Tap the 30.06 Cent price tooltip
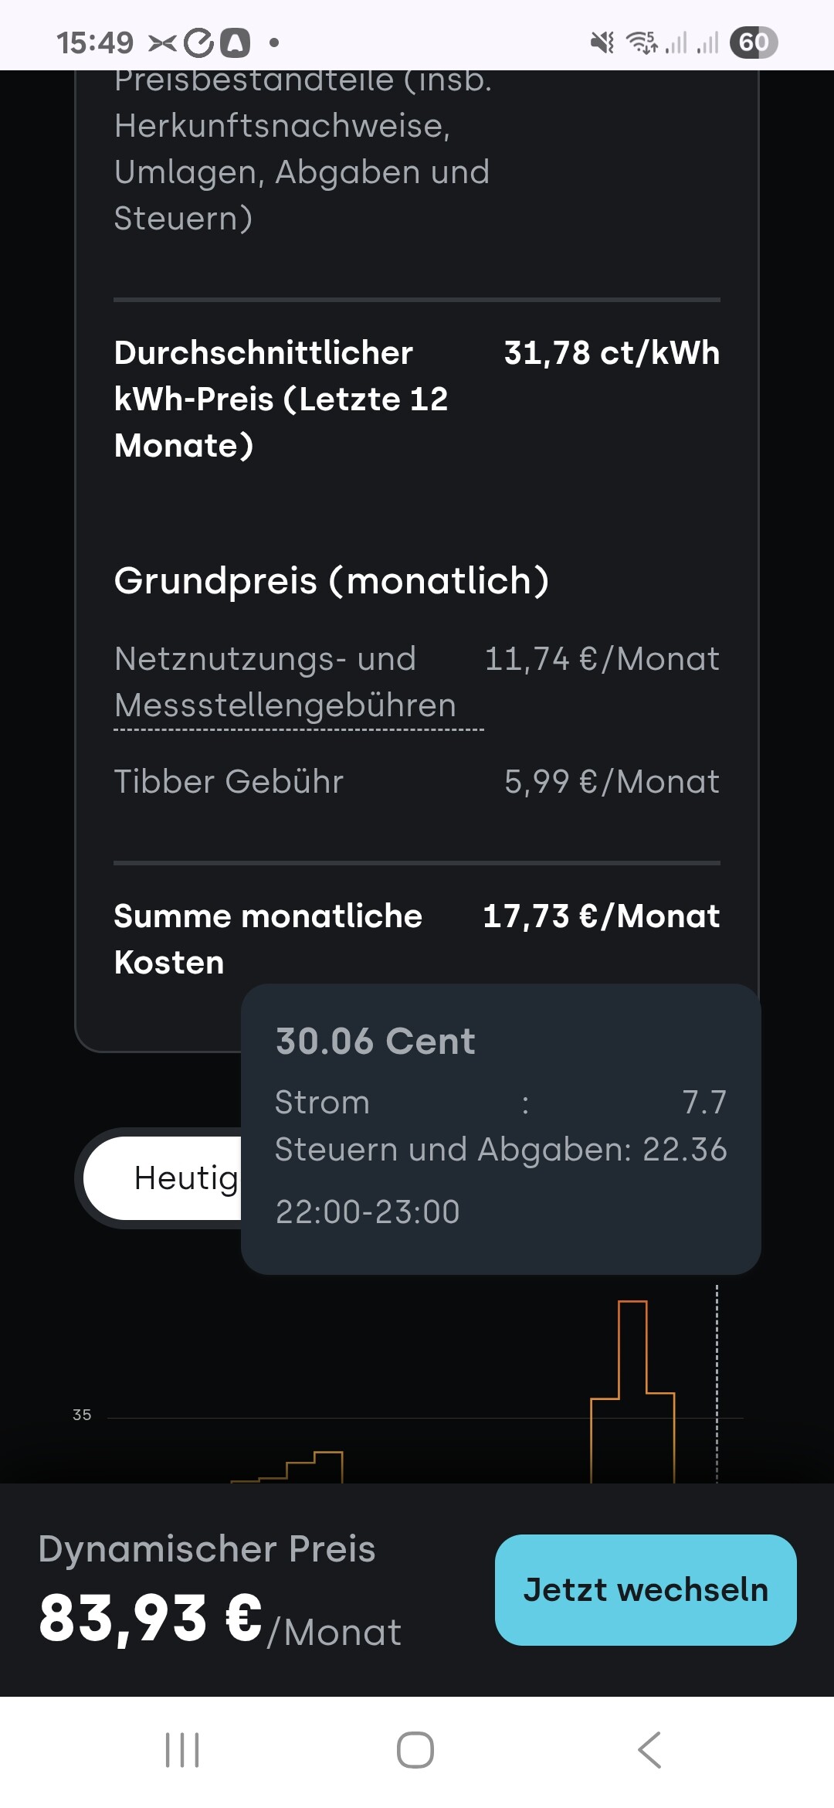 (500, 1128)
